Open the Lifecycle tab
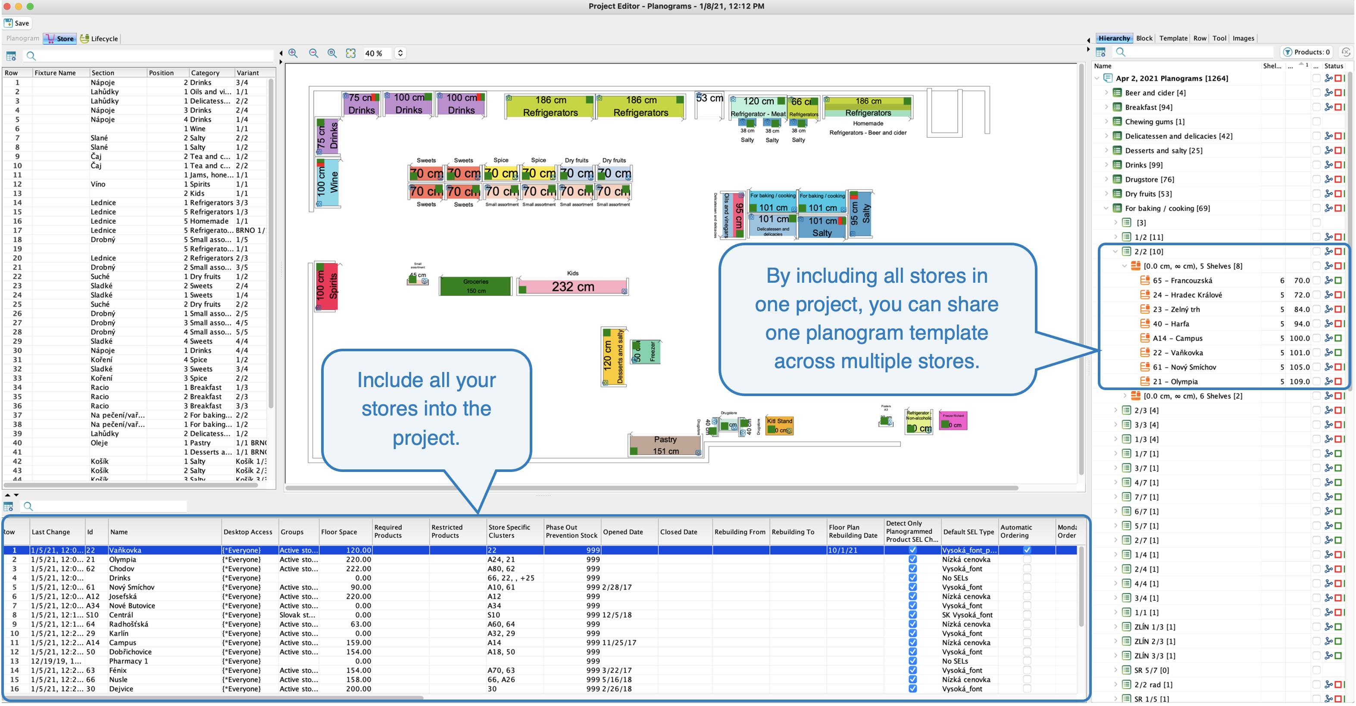1356x706 pixels. pyautogui.click(x=99, y=38)
